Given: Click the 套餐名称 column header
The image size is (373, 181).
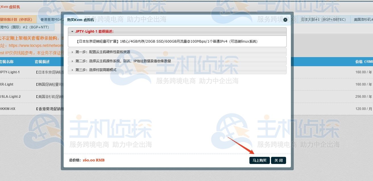Looking at the screenshot, I should (x=7, y=62).
